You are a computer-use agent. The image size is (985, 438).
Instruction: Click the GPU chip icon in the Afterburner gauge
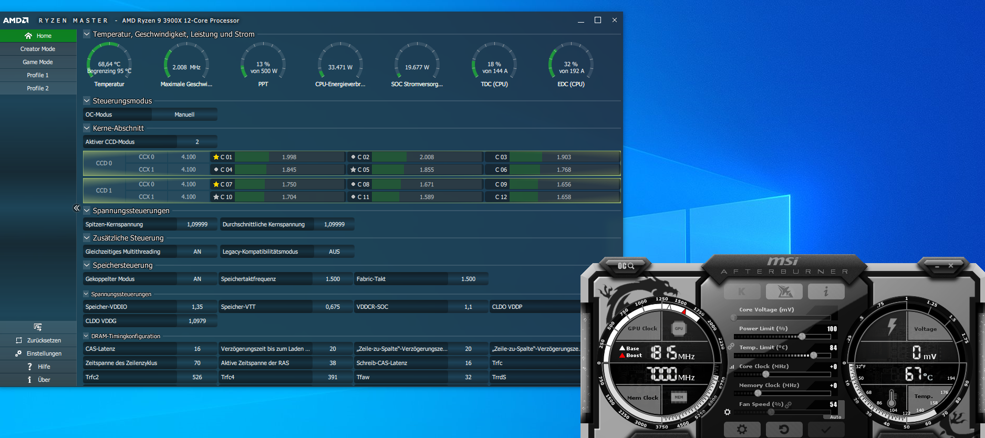pyautogui.click(x=679, y=329)
